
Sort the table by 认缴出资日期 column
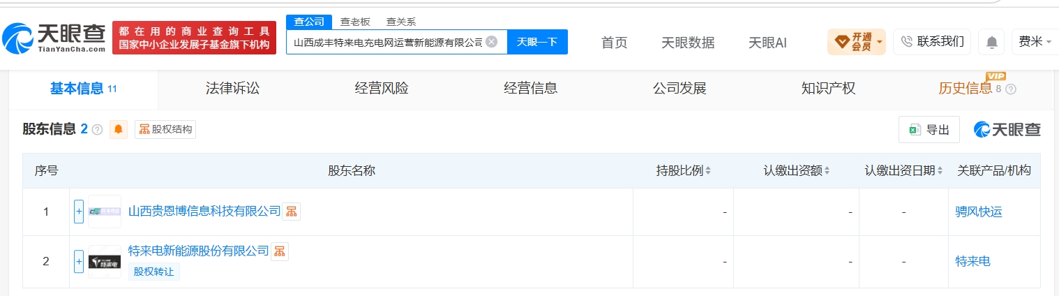[x=904, y=170]
